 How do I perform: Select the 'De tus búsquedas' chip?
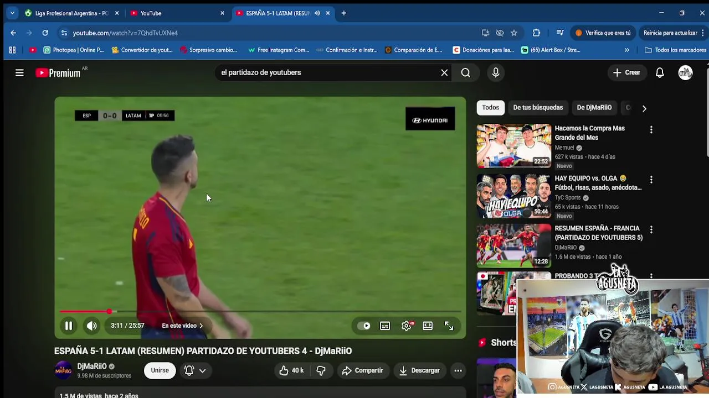click(538, 108)
